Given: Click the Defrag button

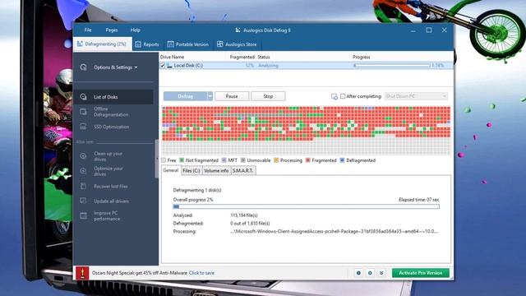Looking at the screenshot, I should [x=185, y=96].
